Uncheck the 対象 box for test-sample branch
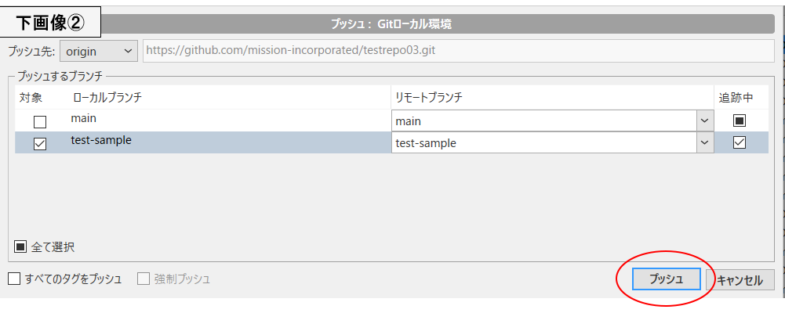785x313 pixels. (40, 143)
